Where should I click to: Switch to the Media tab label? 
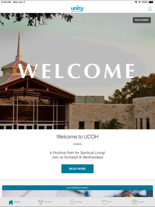79,202
